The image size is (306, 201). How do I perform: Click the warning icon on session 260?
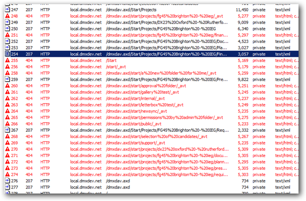click(x=8, y=85)
